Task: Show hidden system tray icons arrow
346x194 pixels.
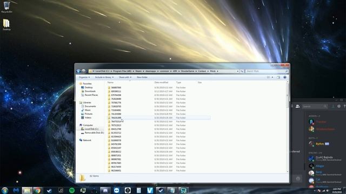Action: click(x=315, y=191)
